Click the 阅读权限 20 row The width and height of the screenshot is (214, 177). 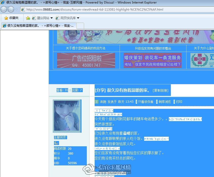point(70,149)
